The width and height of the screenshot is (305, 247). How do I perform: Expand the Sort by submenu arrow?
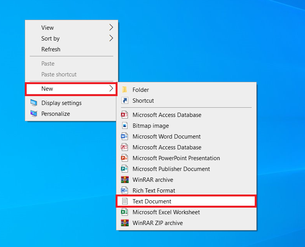(111, 38)
